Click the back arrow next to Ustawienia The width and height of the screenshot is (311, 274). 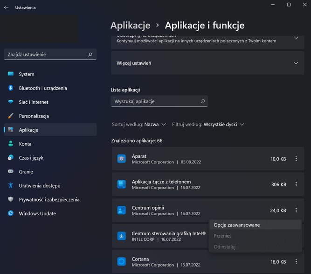point(6,7)
